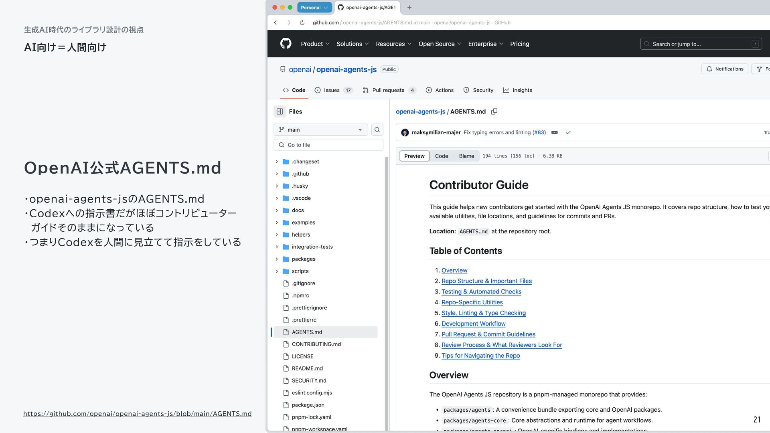This screenshot has height=433, width=770.
Task: Open openai-agents-js repository link
Action: point(346,69)
